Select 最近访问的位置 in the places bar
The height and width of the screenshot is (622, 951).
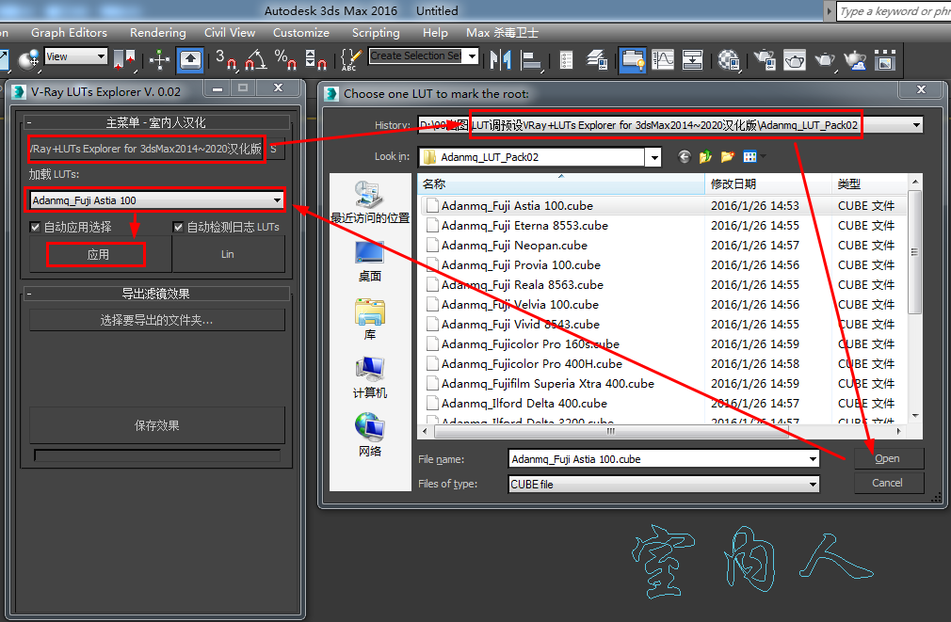(x=370, y=203)
